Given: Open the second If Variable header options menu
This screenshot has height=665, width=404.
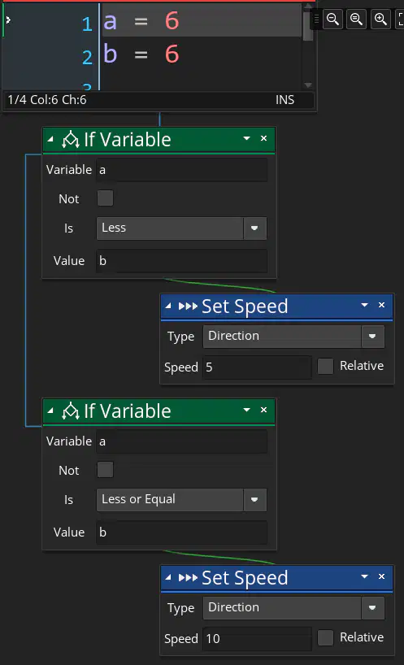Looking at the screenshot, I should 246,410.
